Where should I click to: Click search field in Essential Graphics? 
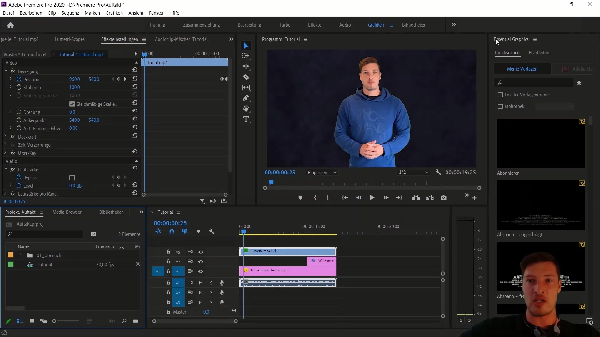[x=534, y=82]
